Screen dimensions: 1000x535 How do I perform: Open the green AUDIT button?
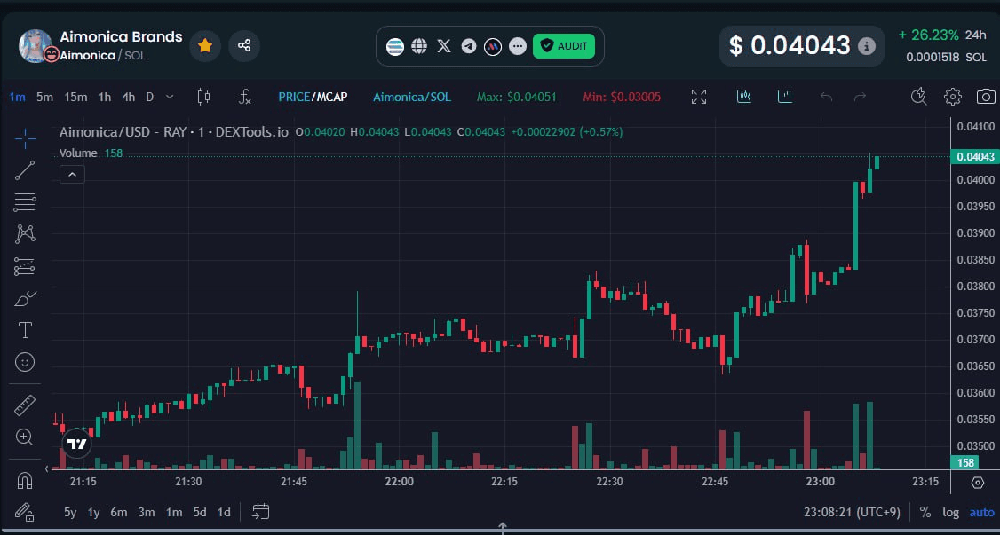564,46
